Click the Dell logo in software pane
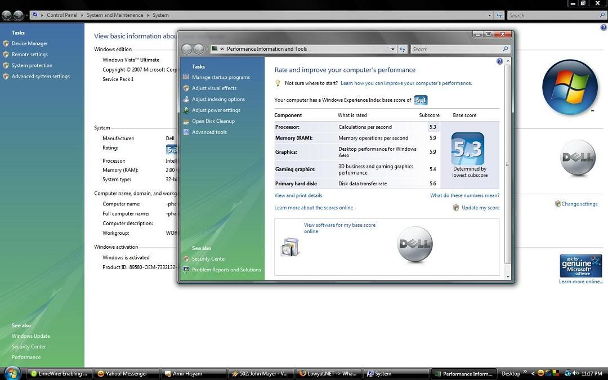 [415, 245]
